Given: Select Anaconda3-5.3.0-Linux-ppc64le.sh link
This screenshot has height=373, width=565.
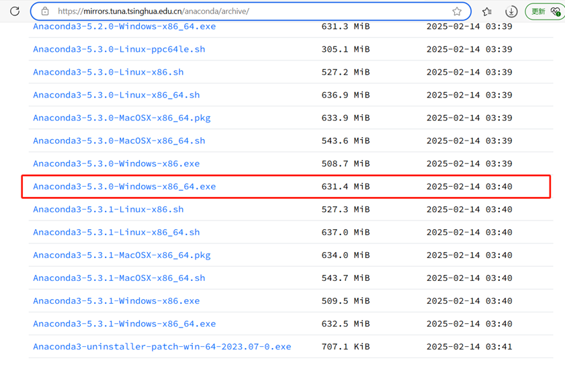Looking at the screenshot, I should 119,49.
